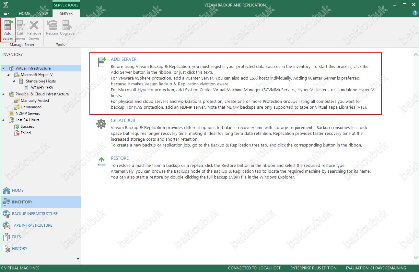Viewport: 419px width, 272px height.
Task: Click the Tape Infrastructure icon
Action: (x=6, y=225)
